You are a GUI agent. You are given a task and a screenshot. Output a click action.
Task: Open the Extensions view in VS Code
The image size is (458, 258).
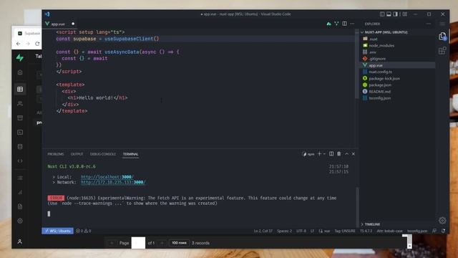442,51
